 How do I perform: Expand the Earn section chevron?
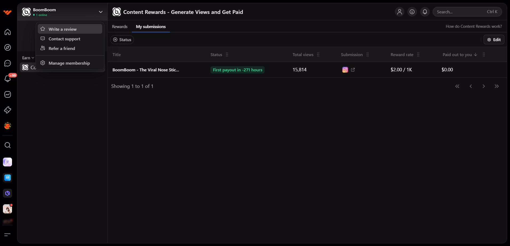pyautogui.click(x=33, y=58)
